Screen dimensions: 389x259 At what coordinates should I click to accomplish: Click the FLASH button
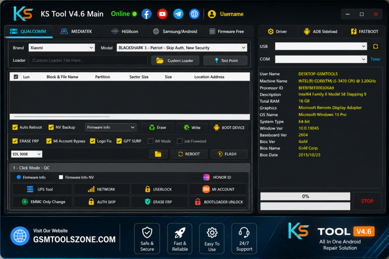229,154
